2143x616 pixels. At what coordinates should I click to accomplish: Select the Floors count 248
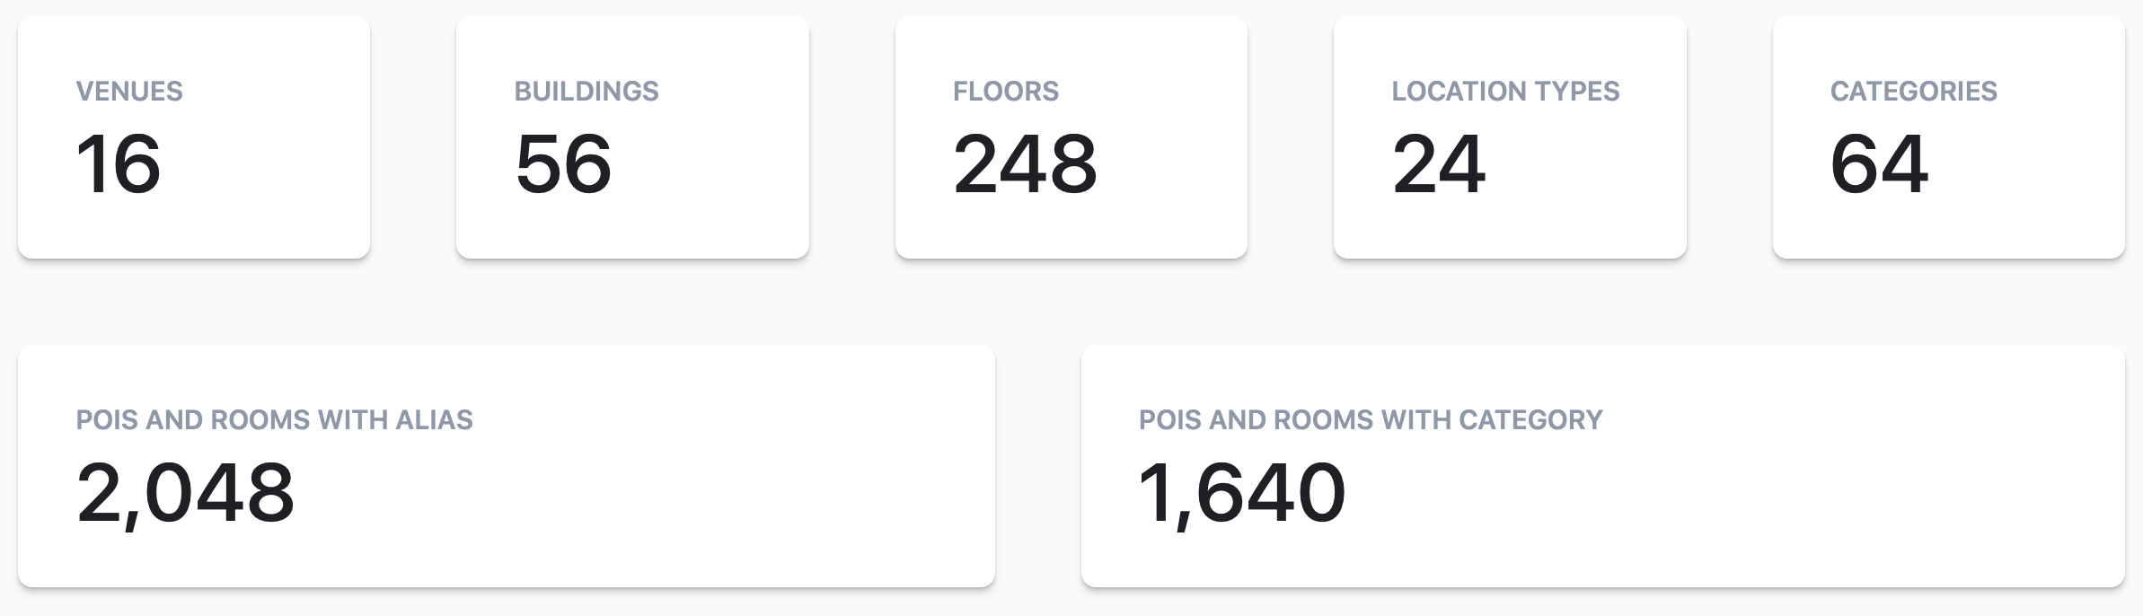(1025, 163)
